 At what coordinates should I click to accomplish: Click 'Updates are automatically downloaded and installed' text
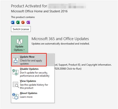(60, 44)
